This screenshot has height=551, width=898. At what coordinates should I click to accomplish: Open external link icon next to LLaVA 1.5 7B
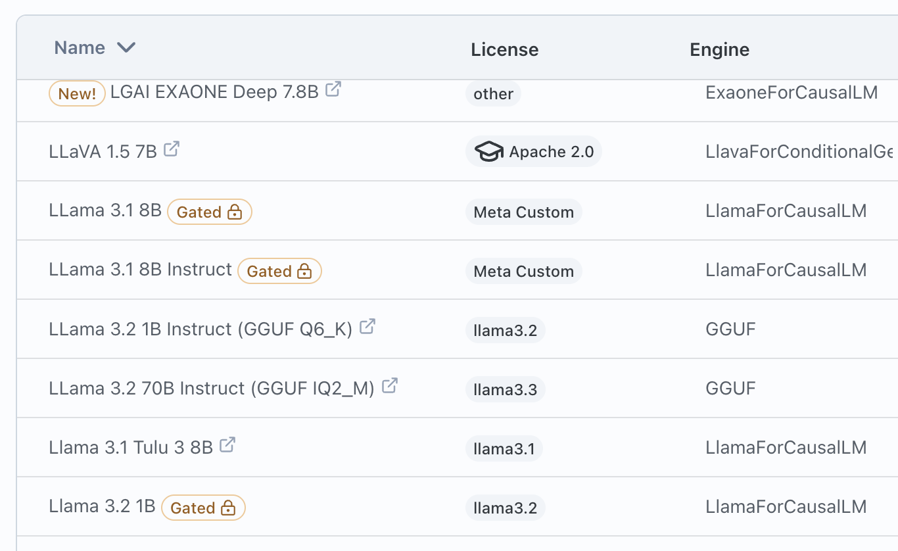point(172,149)
